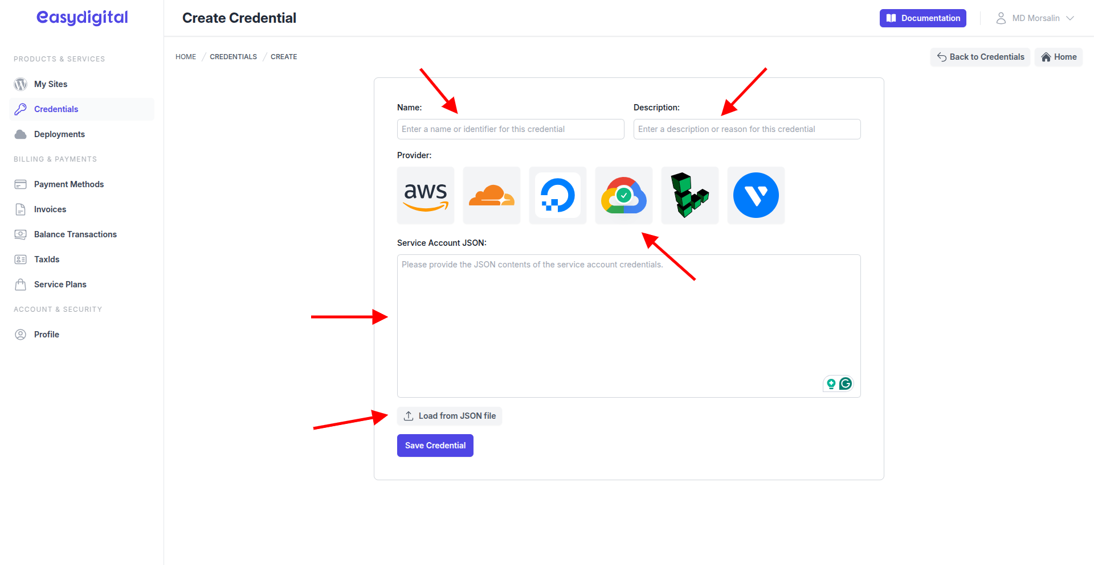
Task: Click Load from JSON file
Action: tap(449, 416)
